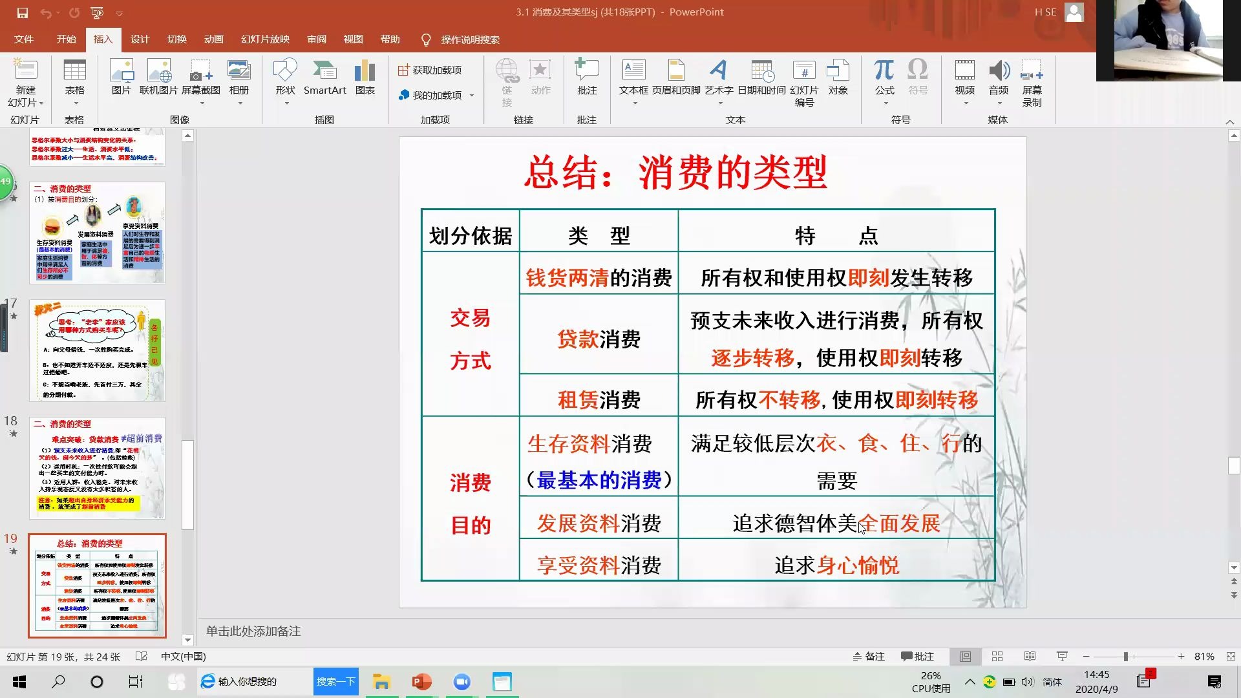This screenshot has width=1241, height=698.
Task: Toggle the 批注 comments pane in status bar
Action: pyautogui.click(x=918, y=657)
